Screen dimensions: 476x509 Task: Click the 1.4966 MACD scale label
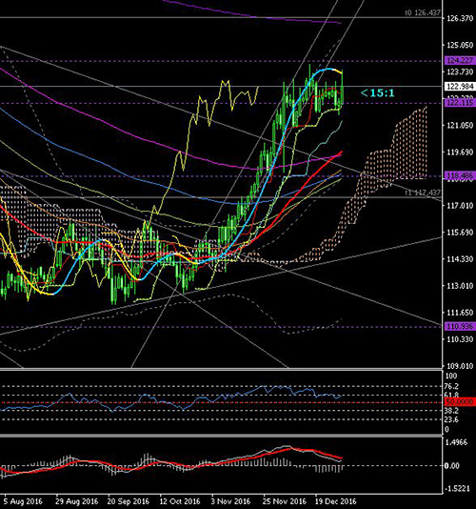(x=457, y=443)
